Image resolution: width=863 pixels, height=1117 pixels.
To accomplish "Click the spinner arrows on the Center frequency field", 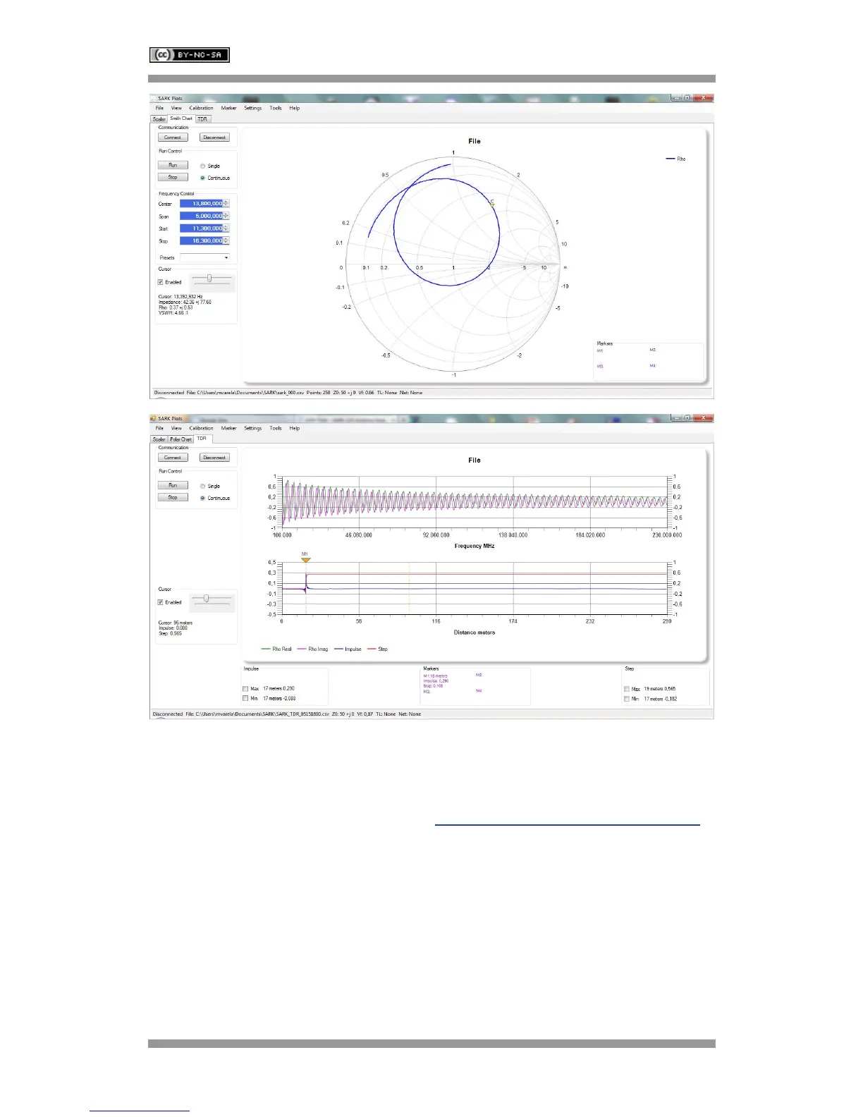I will pos(226,204).
